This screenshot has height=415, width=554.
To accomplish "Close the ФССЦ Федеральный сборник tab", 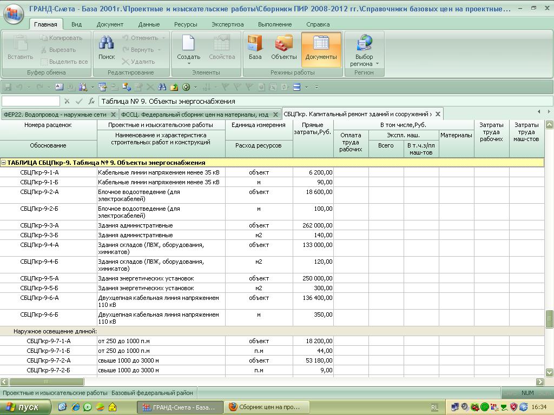I will coord(275,115).
